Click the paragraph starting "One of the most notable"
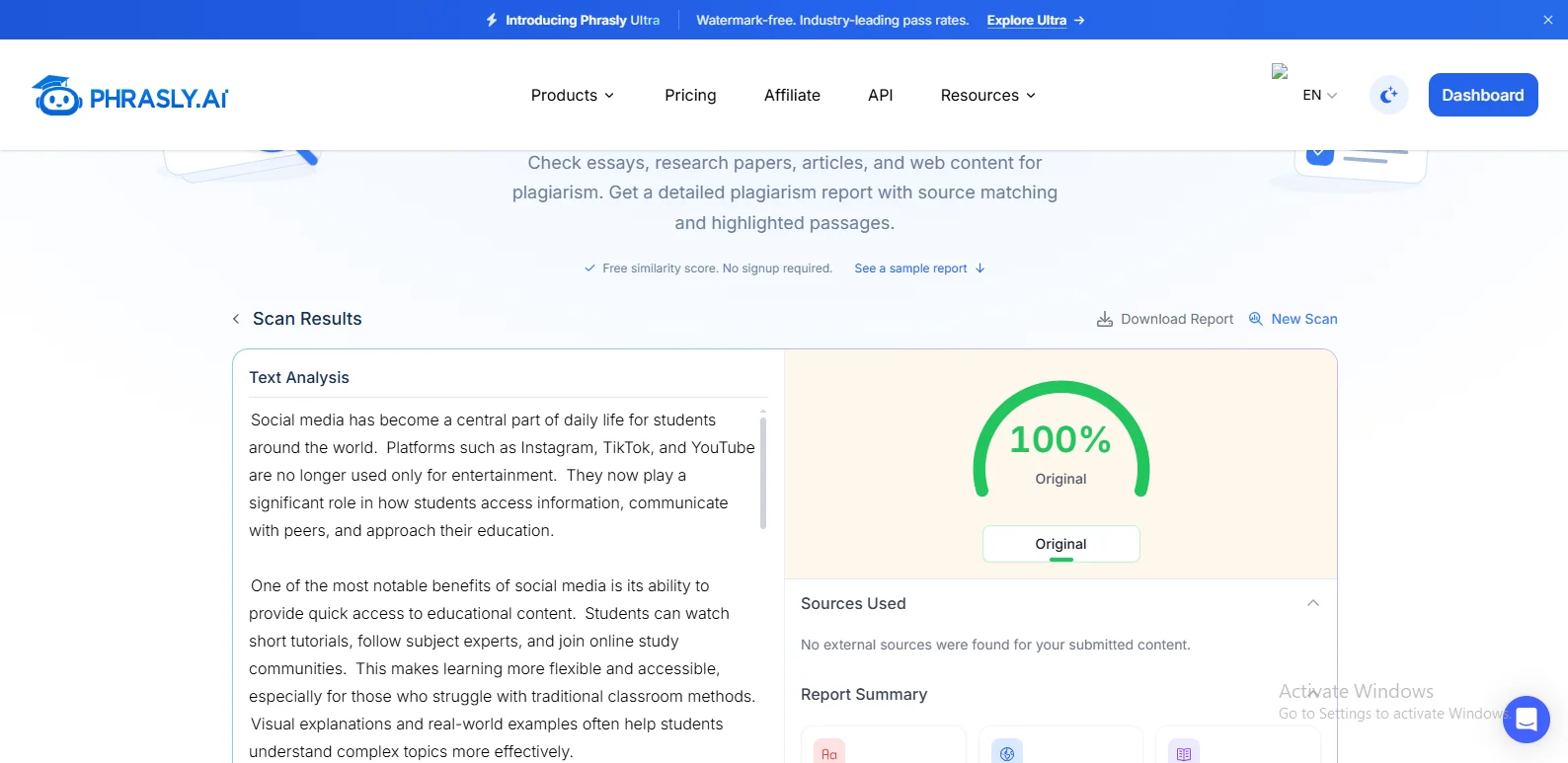 click(503, 668)
